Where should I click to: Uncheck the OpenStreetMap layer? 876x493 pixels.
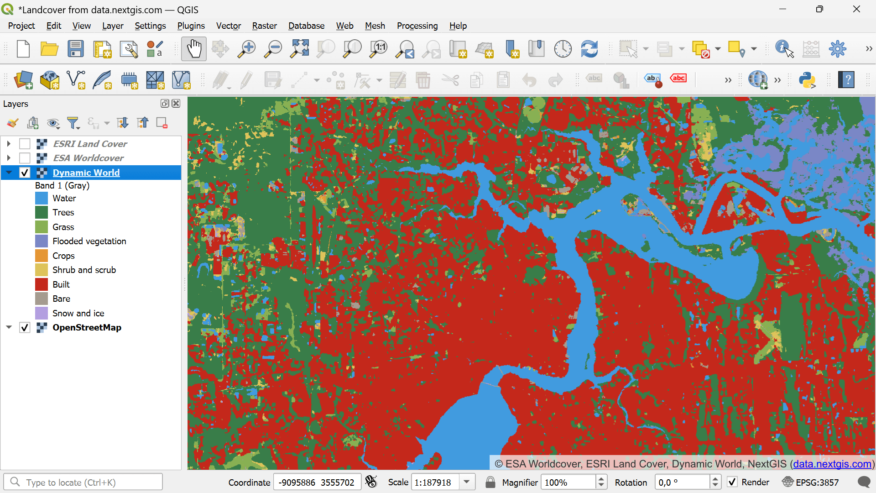[x=25, y=328]
